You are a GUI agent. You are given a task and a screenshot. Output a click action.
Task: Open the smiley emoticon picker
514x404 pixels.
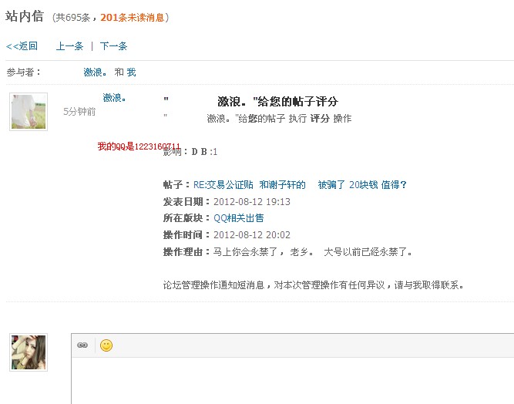tap(106, 345)
